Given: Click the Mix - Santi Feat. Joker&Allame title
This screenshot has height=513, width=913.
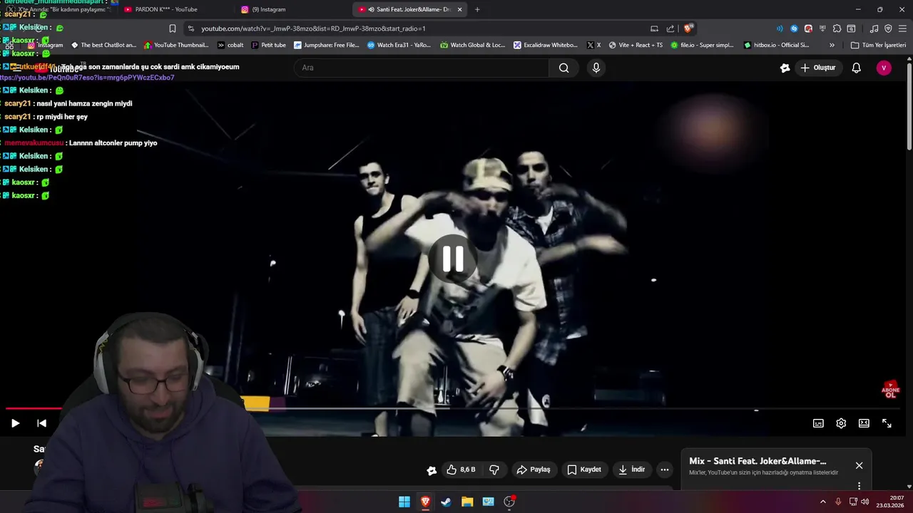Looking at the screenshot, I should (x=758, y=461).
